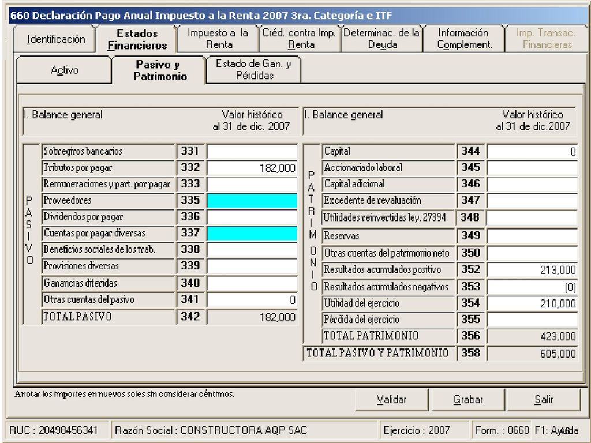Click Razón Social CONSTRUCTORA AQP SAC status
Viewport: 591px width, 443px height.
tap(244, 430)
